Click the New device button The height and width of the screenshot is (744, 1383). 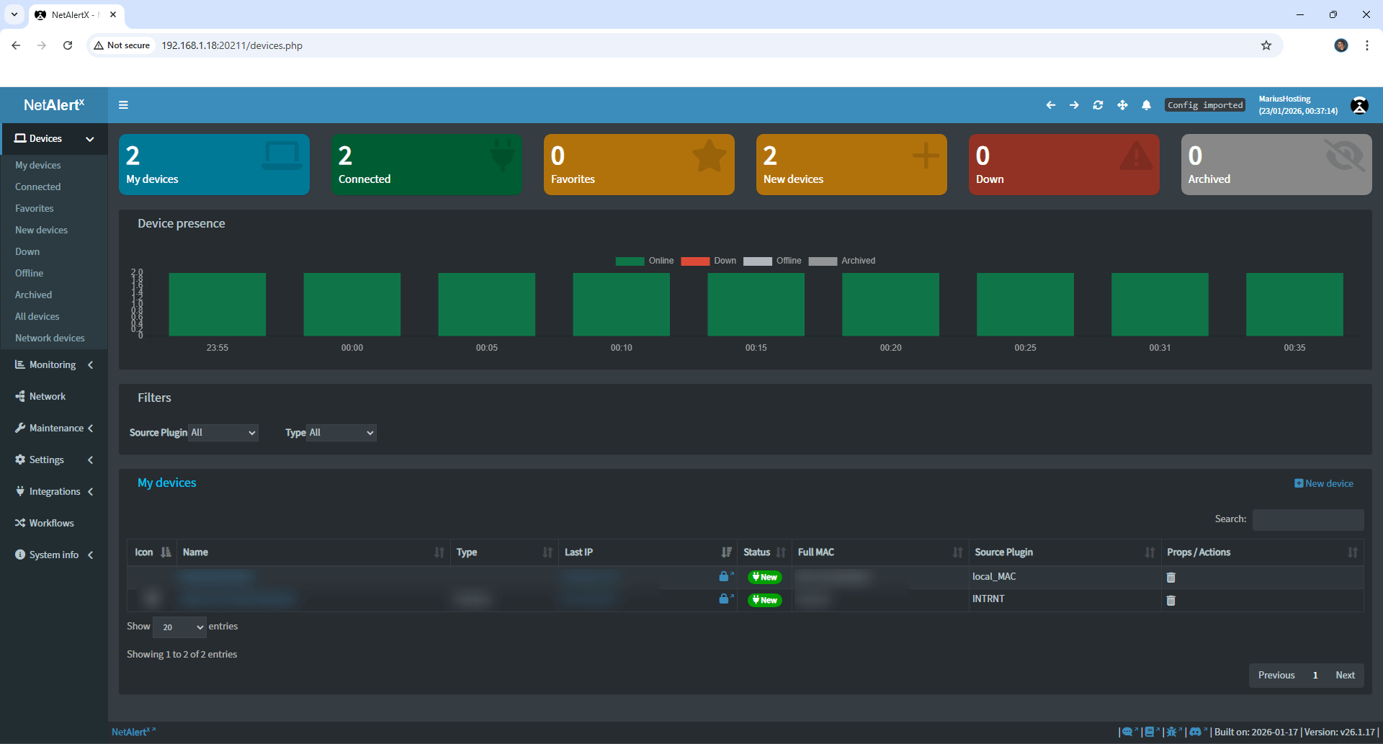[1325, 483]
